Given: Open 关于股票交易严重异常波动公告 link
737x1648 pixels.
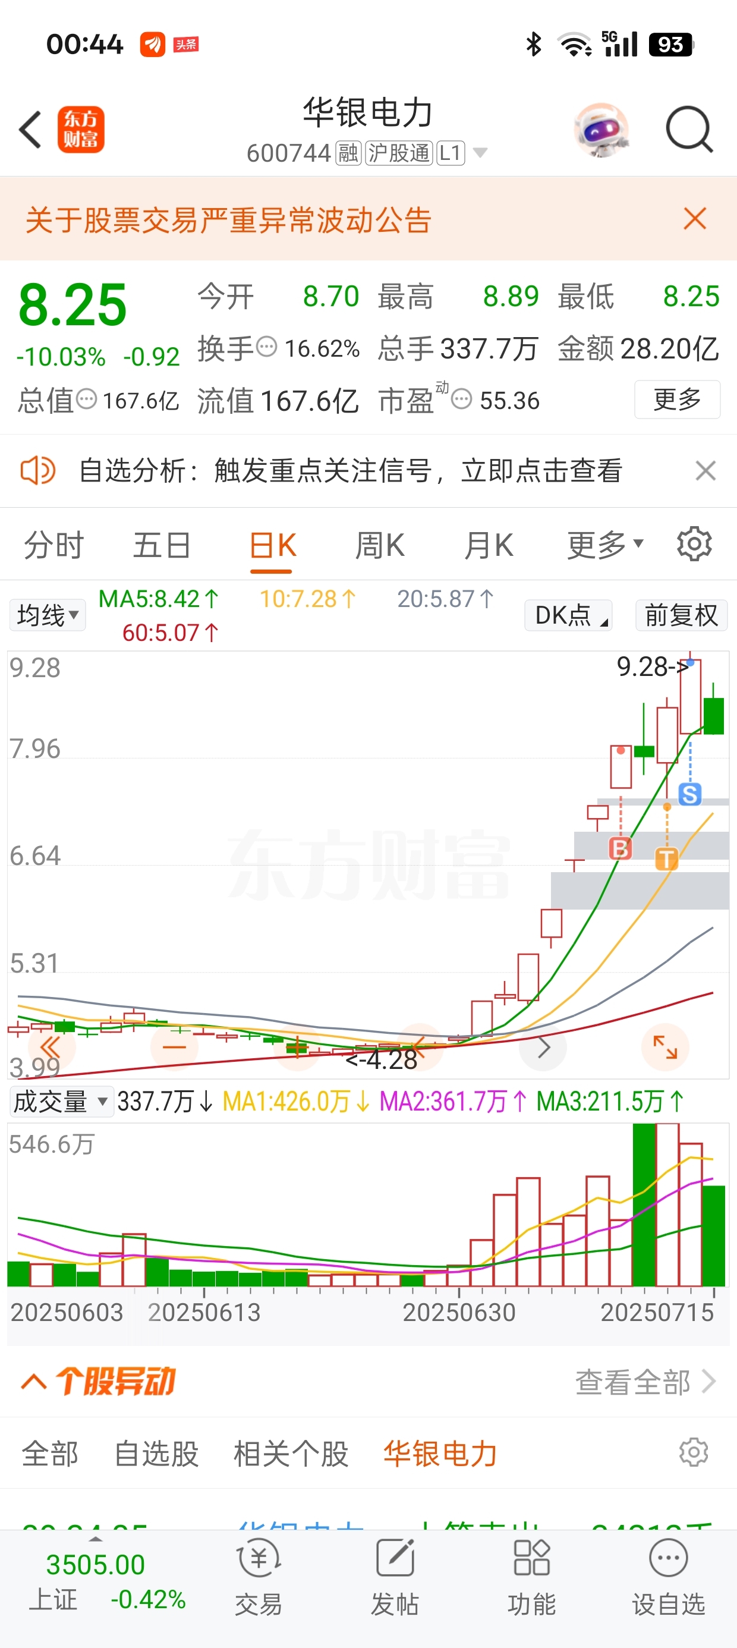Looking at the screenshot, I should click(228, 220).
